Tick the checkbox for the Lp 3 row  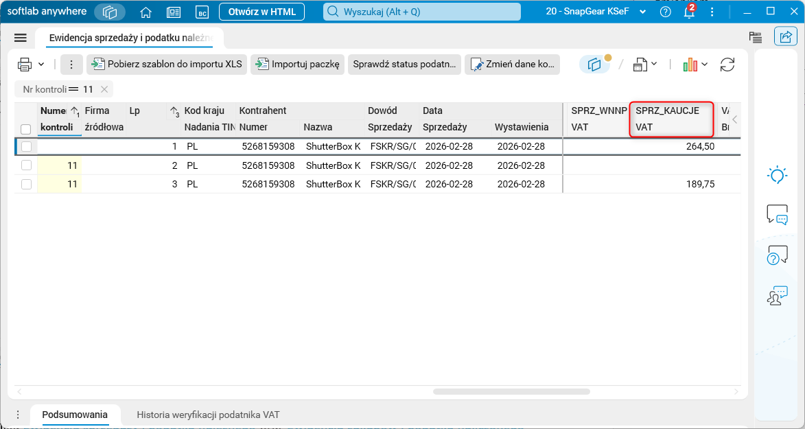coord(26,184)
